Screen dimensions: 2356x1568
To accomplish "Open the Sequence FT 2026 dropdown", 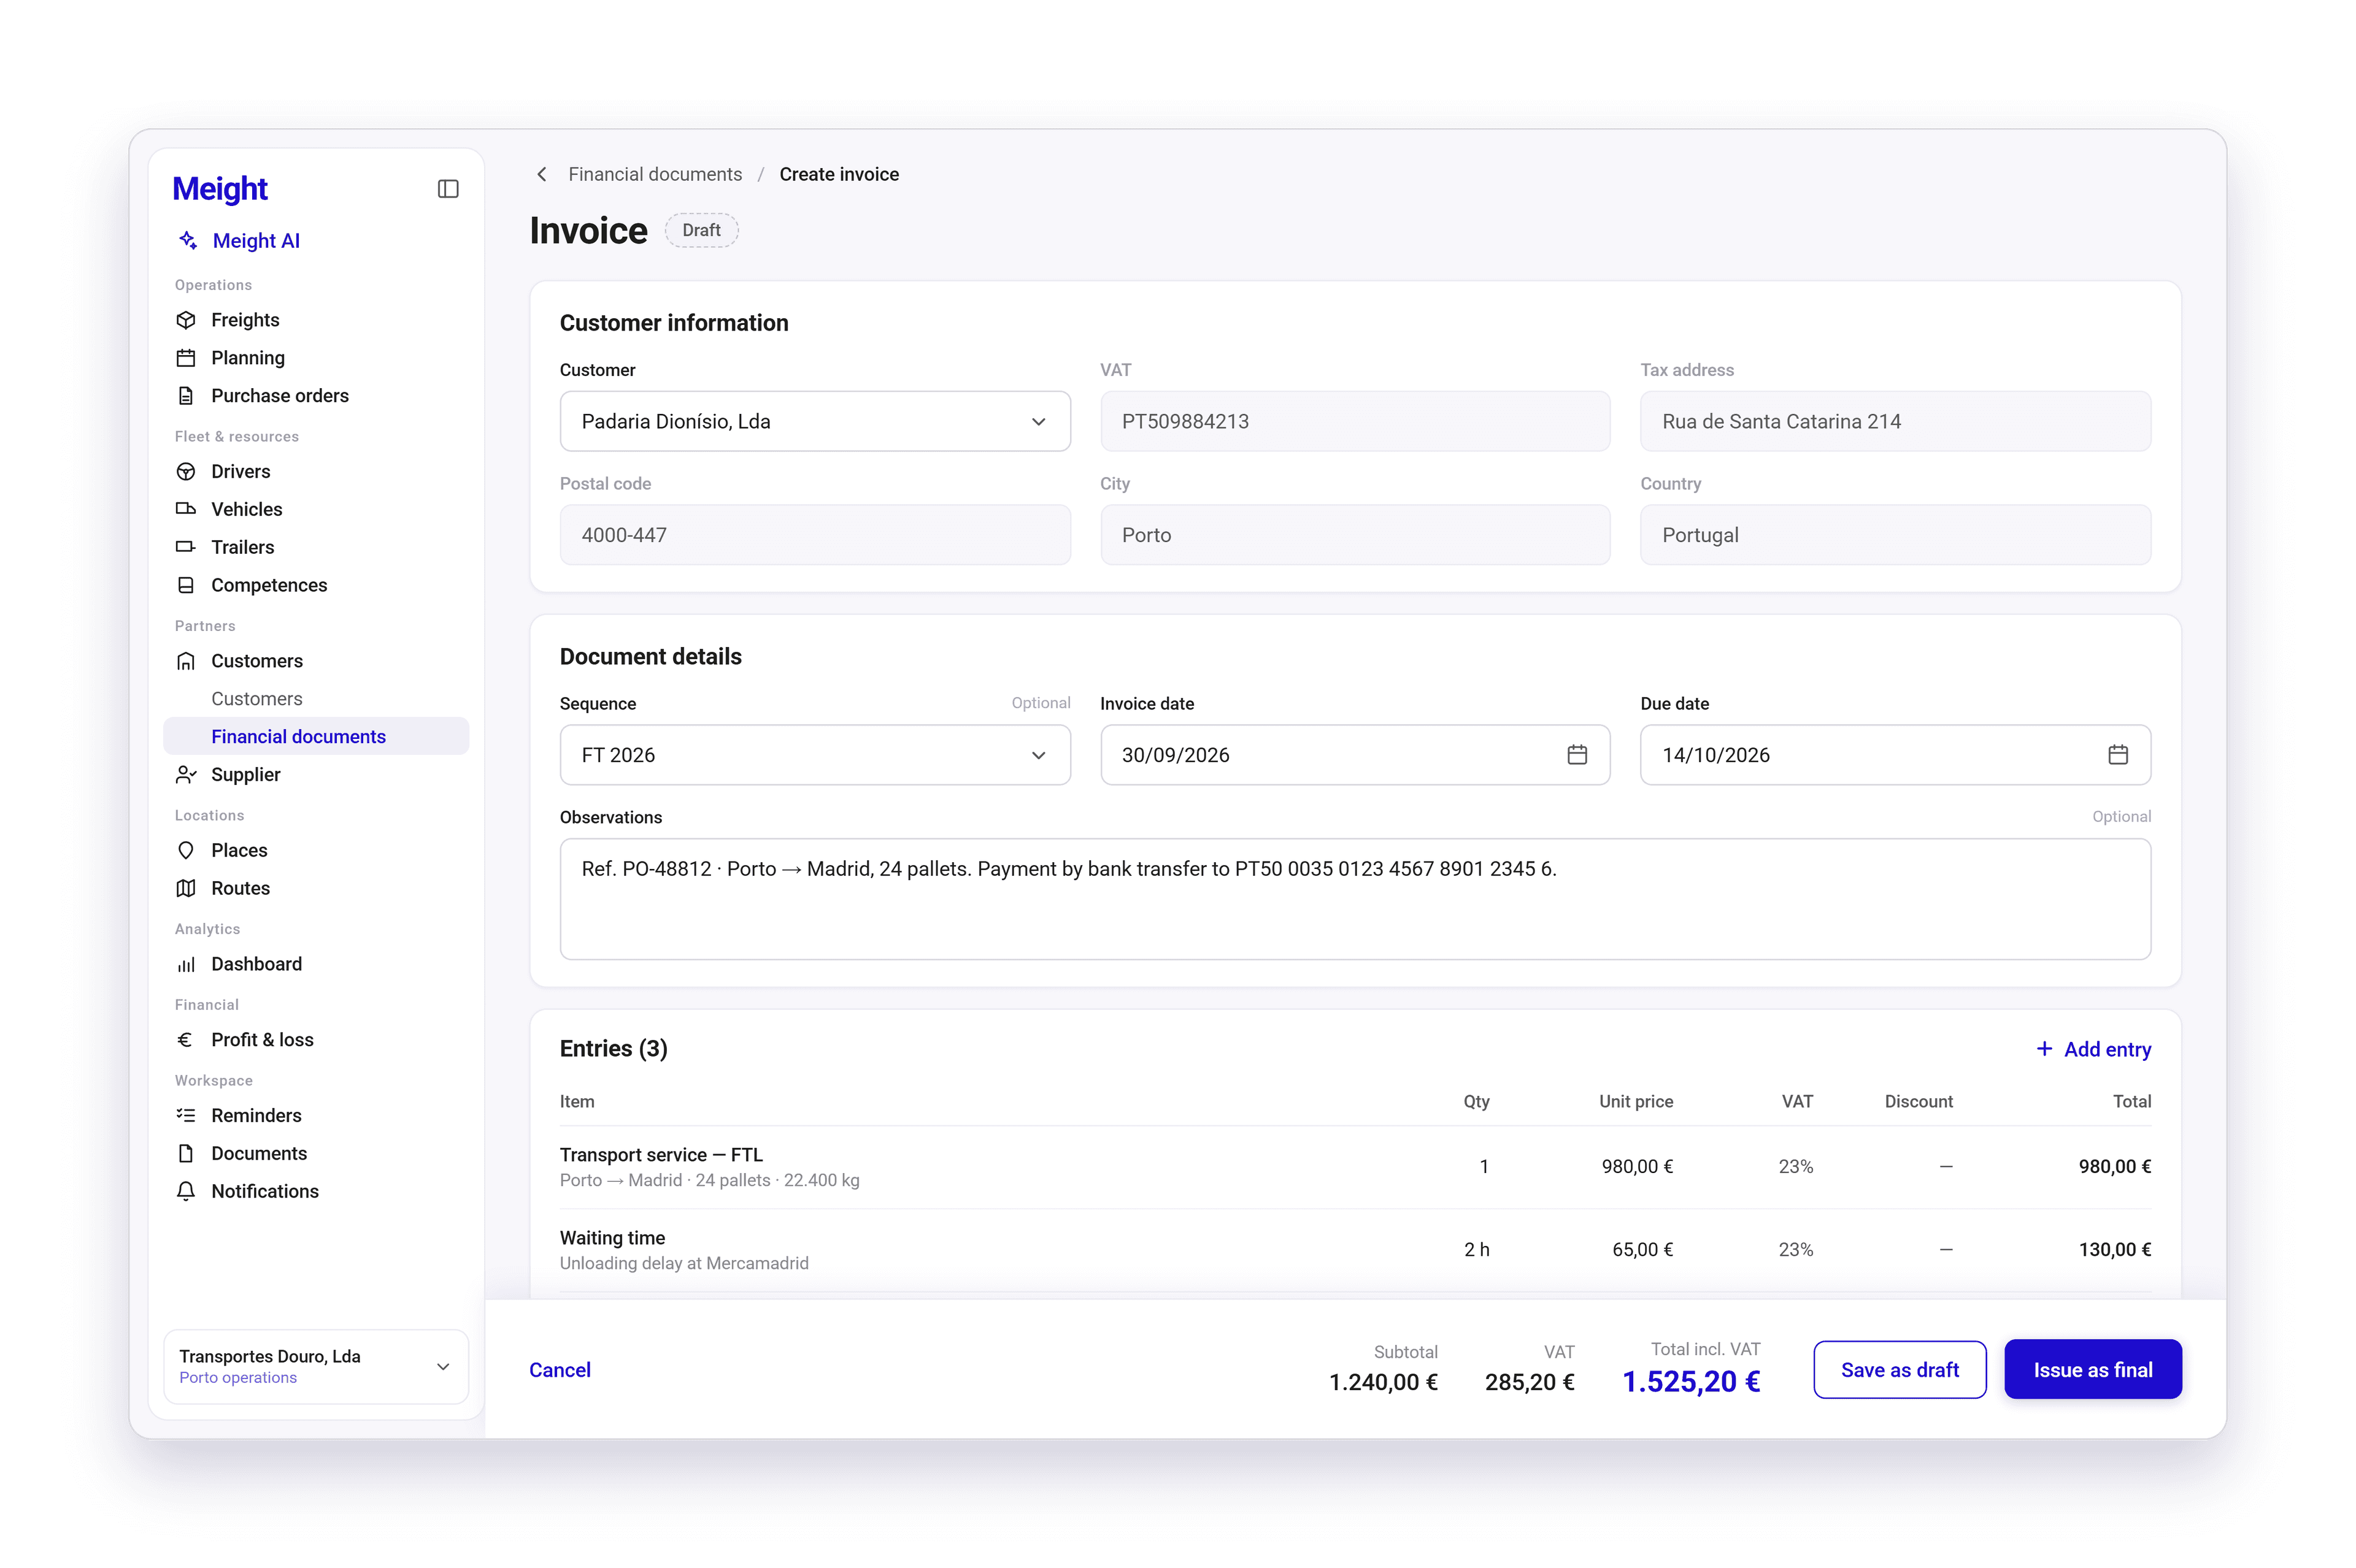I will (814, 755).
